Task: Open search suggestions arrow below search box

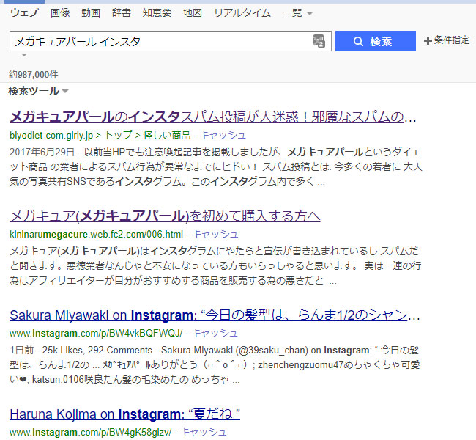Action: 24,55
